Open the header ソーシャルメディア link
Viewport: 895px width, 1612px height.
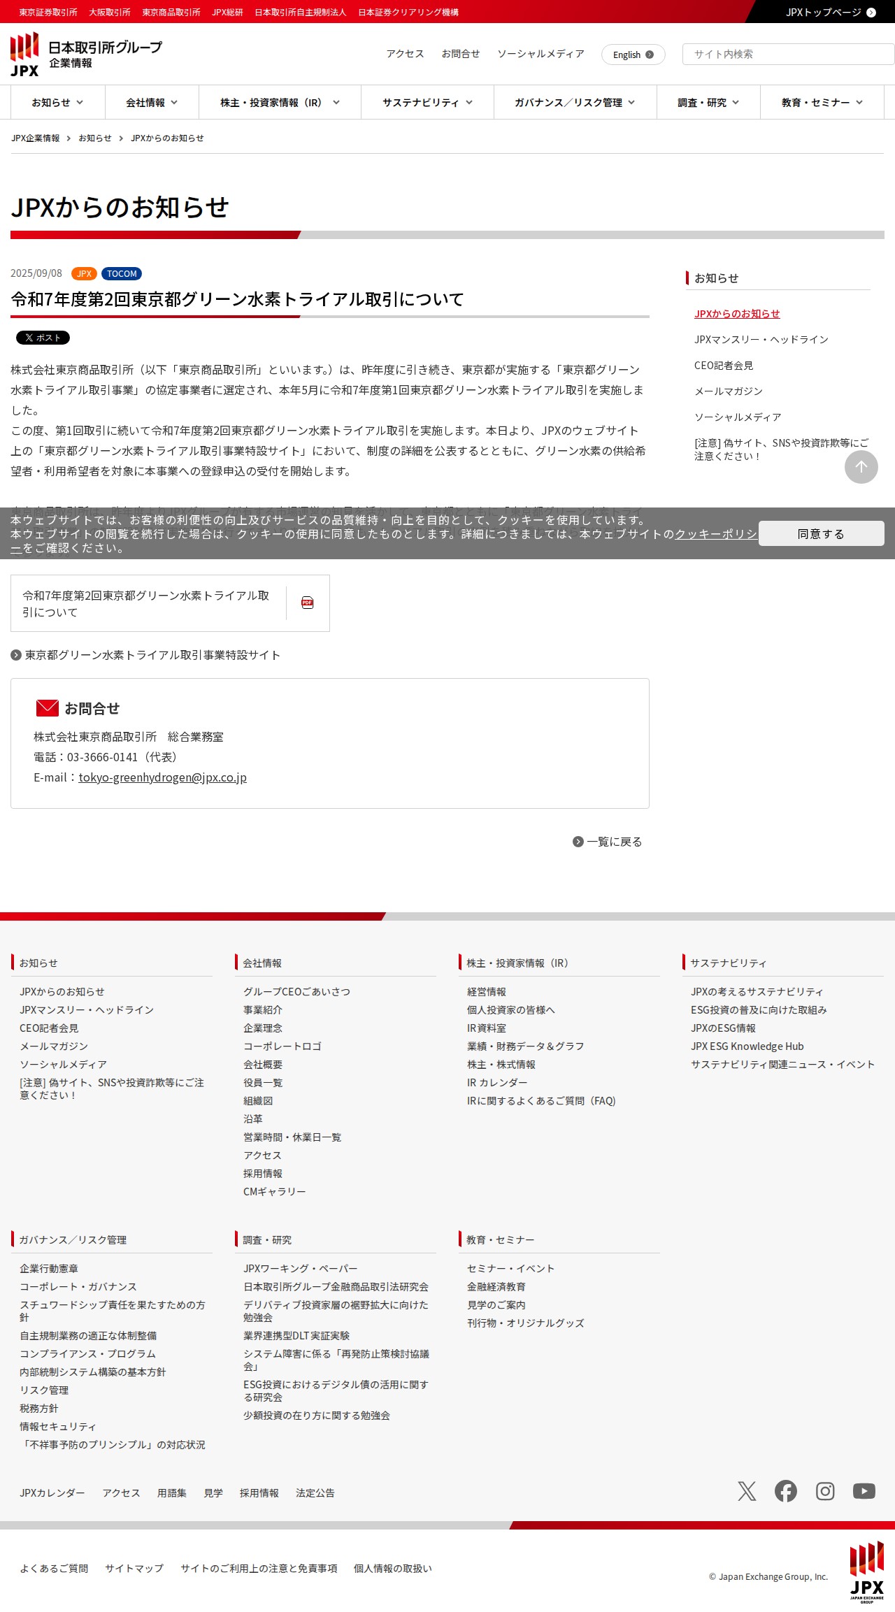[540, 54]
